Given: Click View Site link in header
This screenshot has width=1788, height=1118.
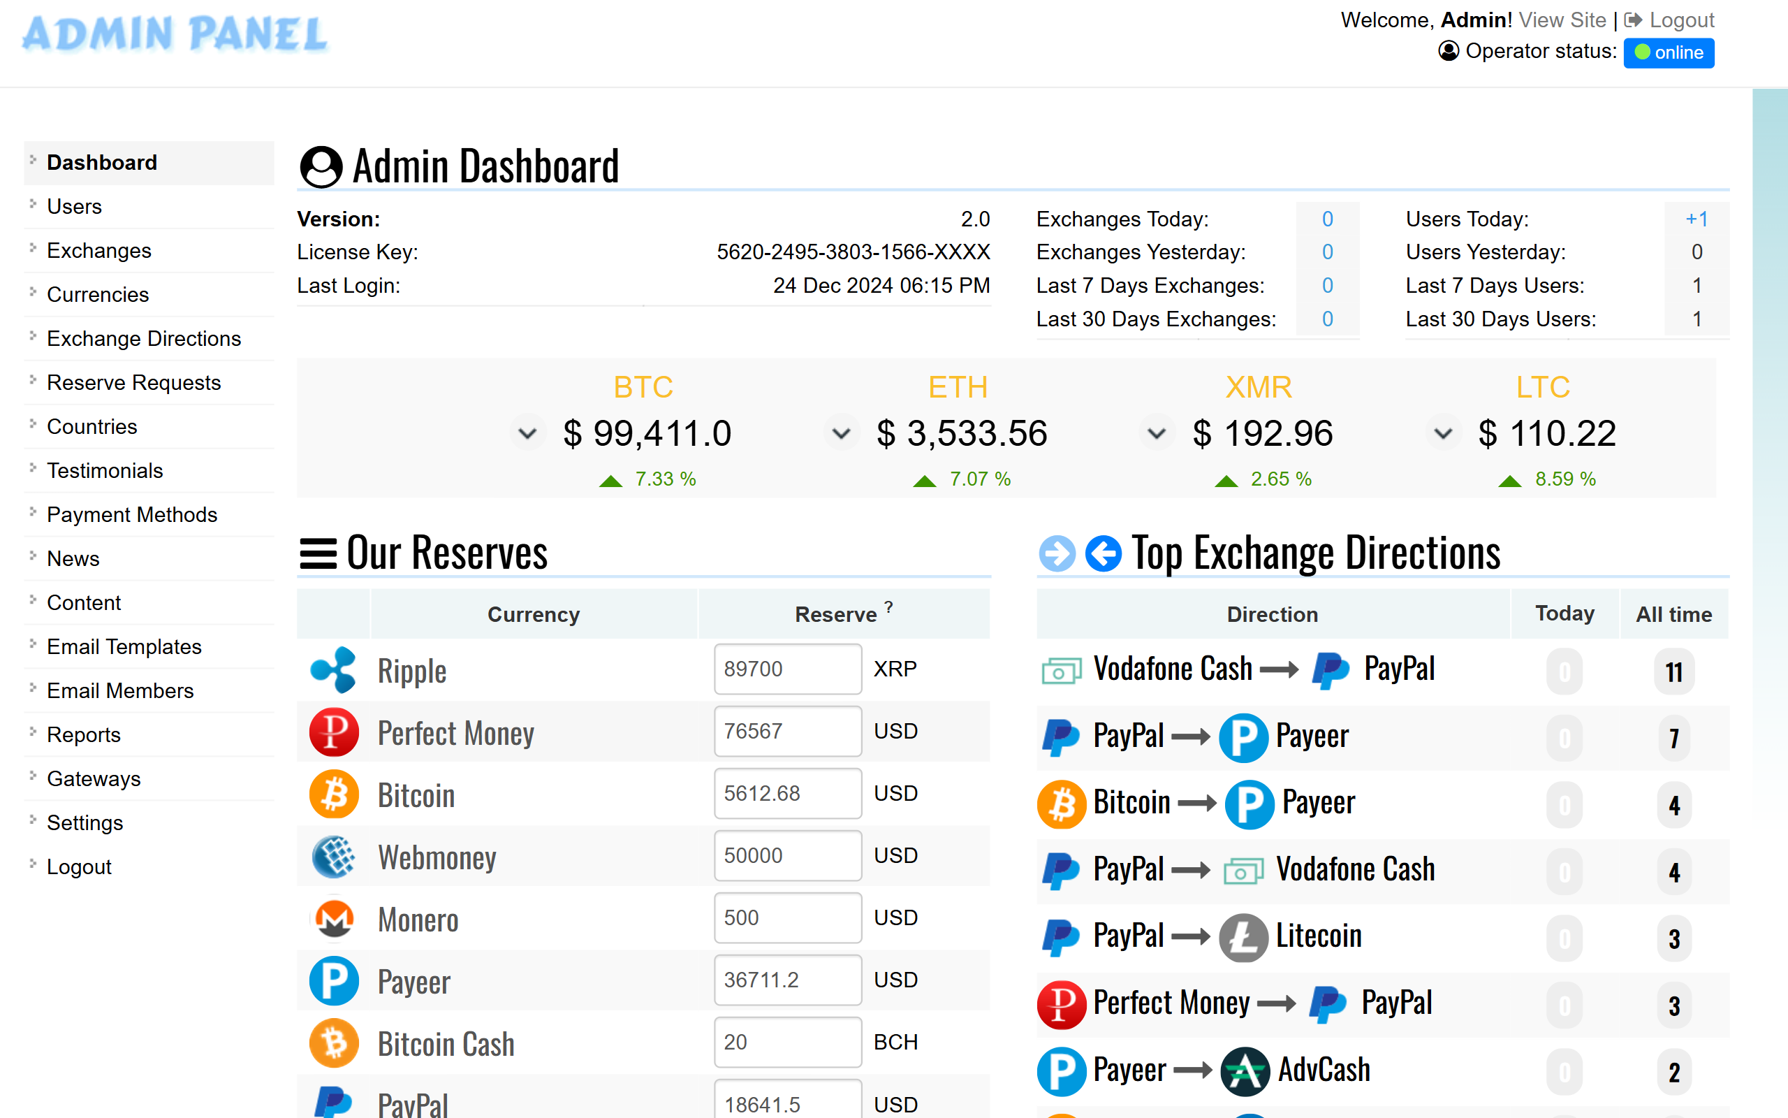Looking at the screenshot, I should [1562, 20].
